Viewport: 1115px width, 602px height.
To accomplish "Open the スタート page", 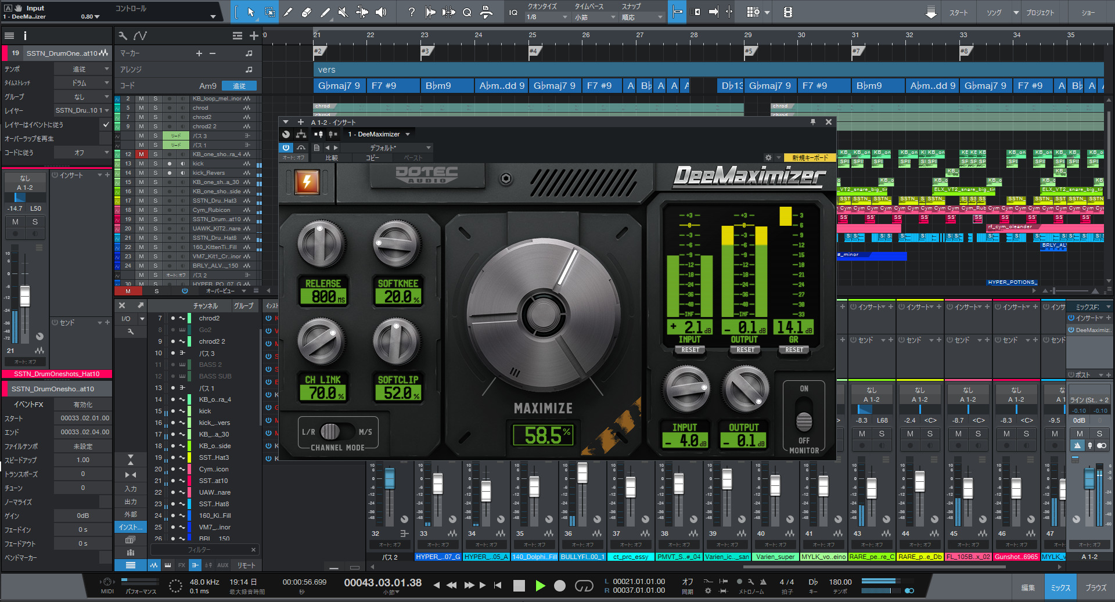I will 959,12.
